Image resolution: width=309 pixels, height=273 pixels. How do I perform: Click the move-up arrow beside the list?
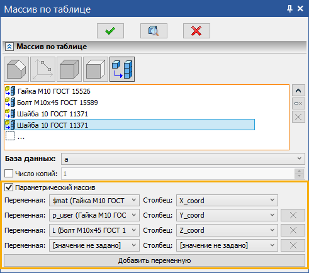coord(298,91)
